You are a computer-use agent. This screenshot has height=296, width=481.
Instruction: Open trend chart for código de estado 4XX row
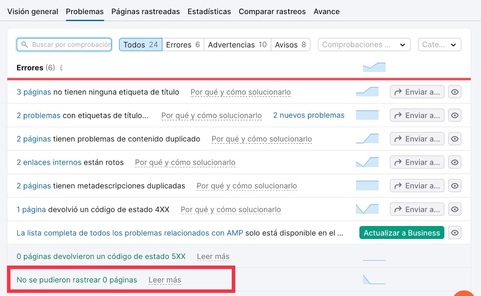367,209
